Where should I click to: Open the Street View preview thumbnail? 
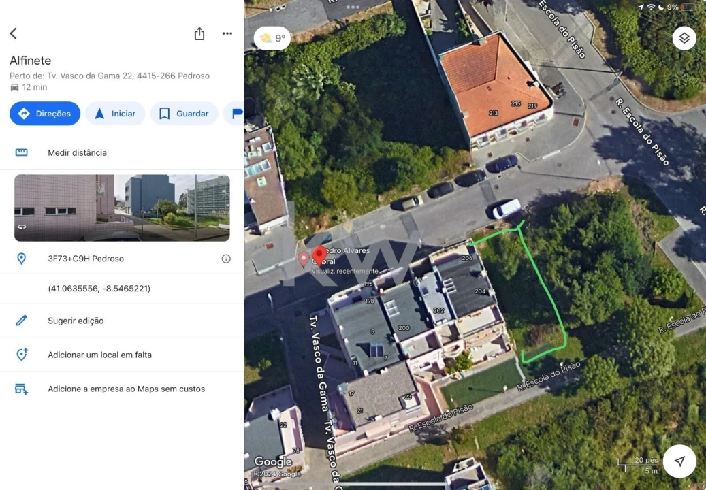pos(122,208)
